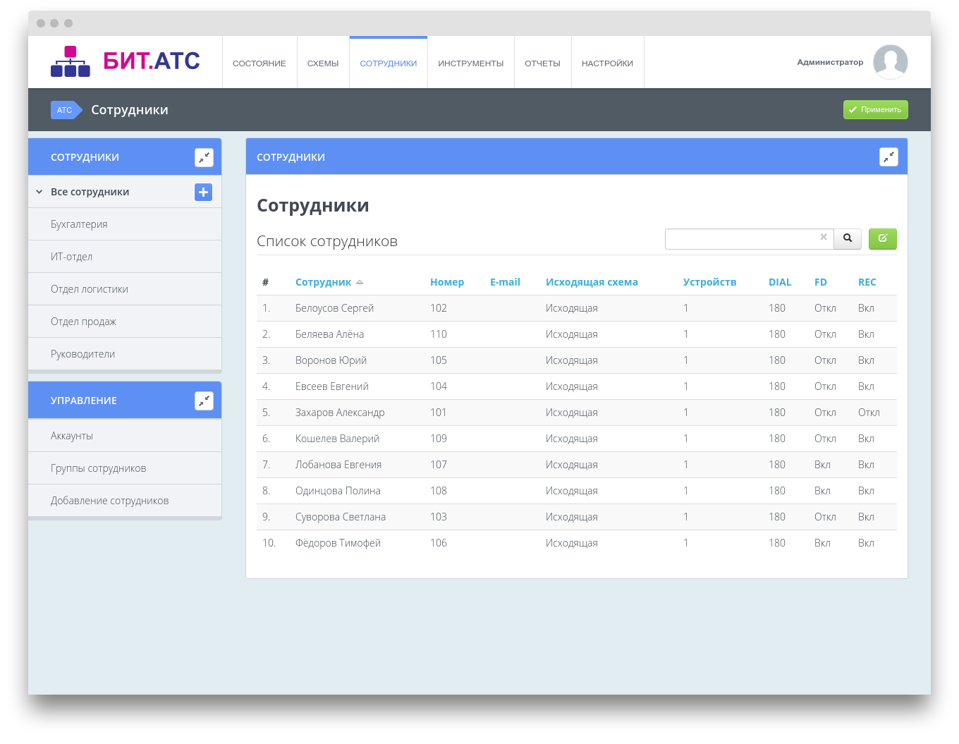Collapse the Управление panel
959x744 pixels.
coord(204,401)
